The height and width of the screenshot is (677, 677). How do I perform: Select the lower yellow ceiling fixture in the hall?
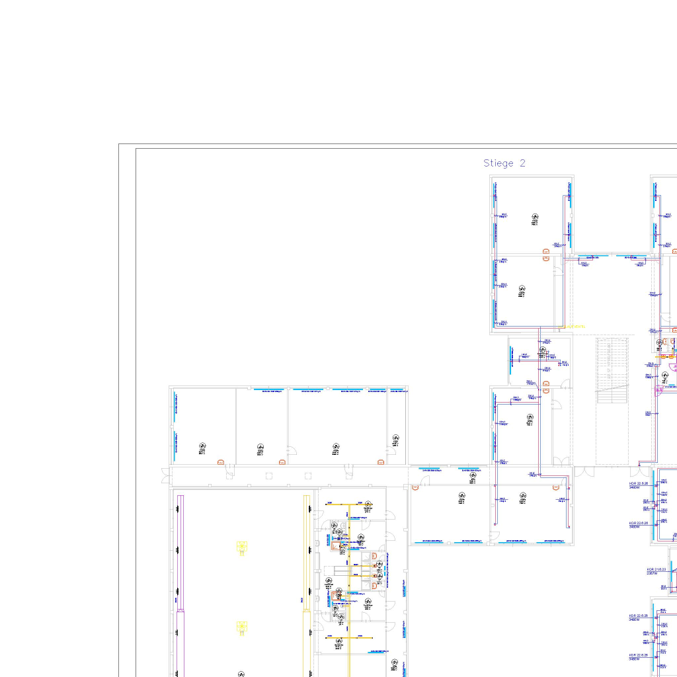[242, 626]
